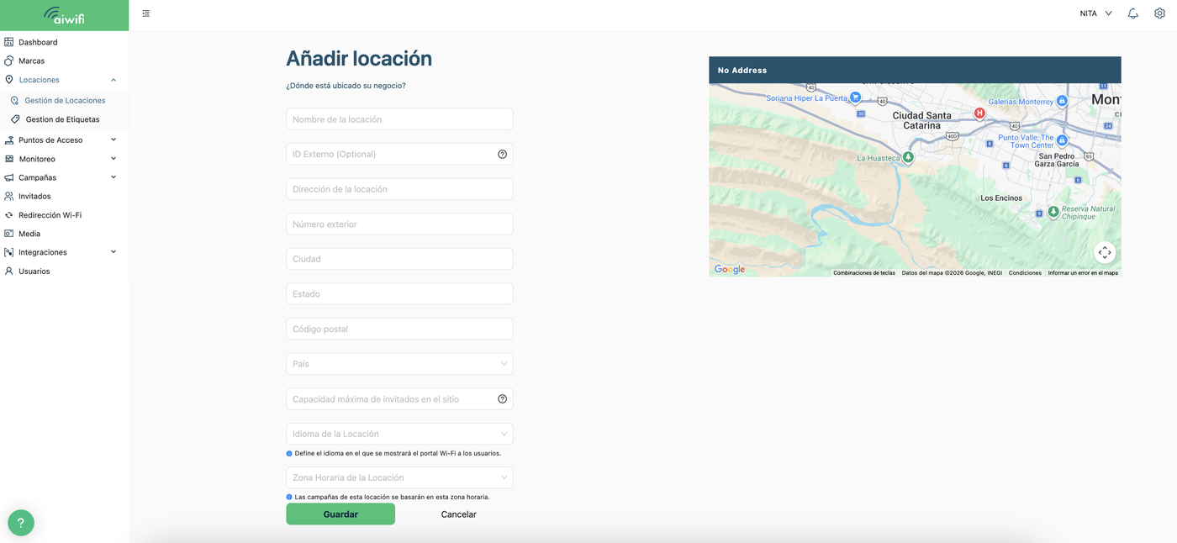1177x543 pixels.
Task: Click the Ciudad Santa Catarina map label
Action: (921, 120)
